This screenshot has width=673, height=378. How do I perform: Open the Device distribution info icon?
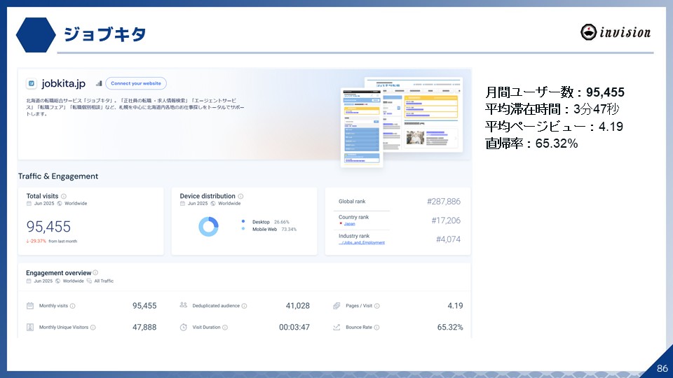(240, 196)
